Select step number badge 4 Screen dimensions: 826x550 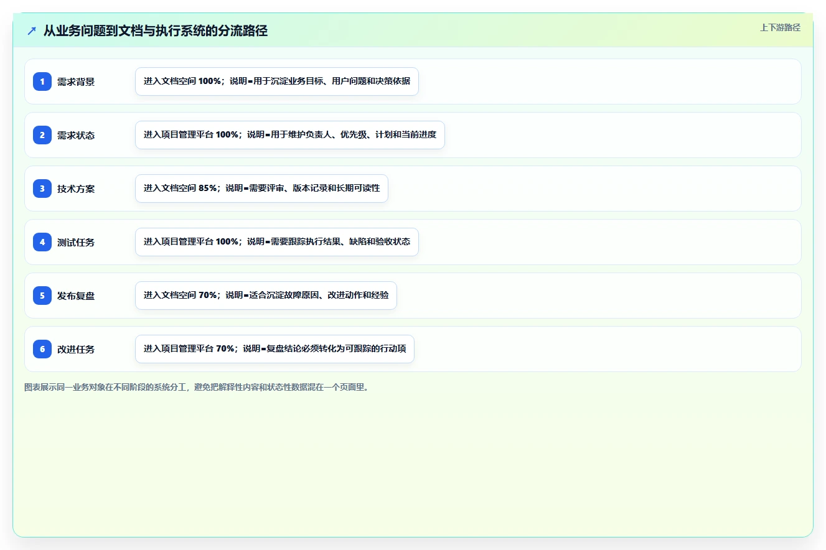42,242
